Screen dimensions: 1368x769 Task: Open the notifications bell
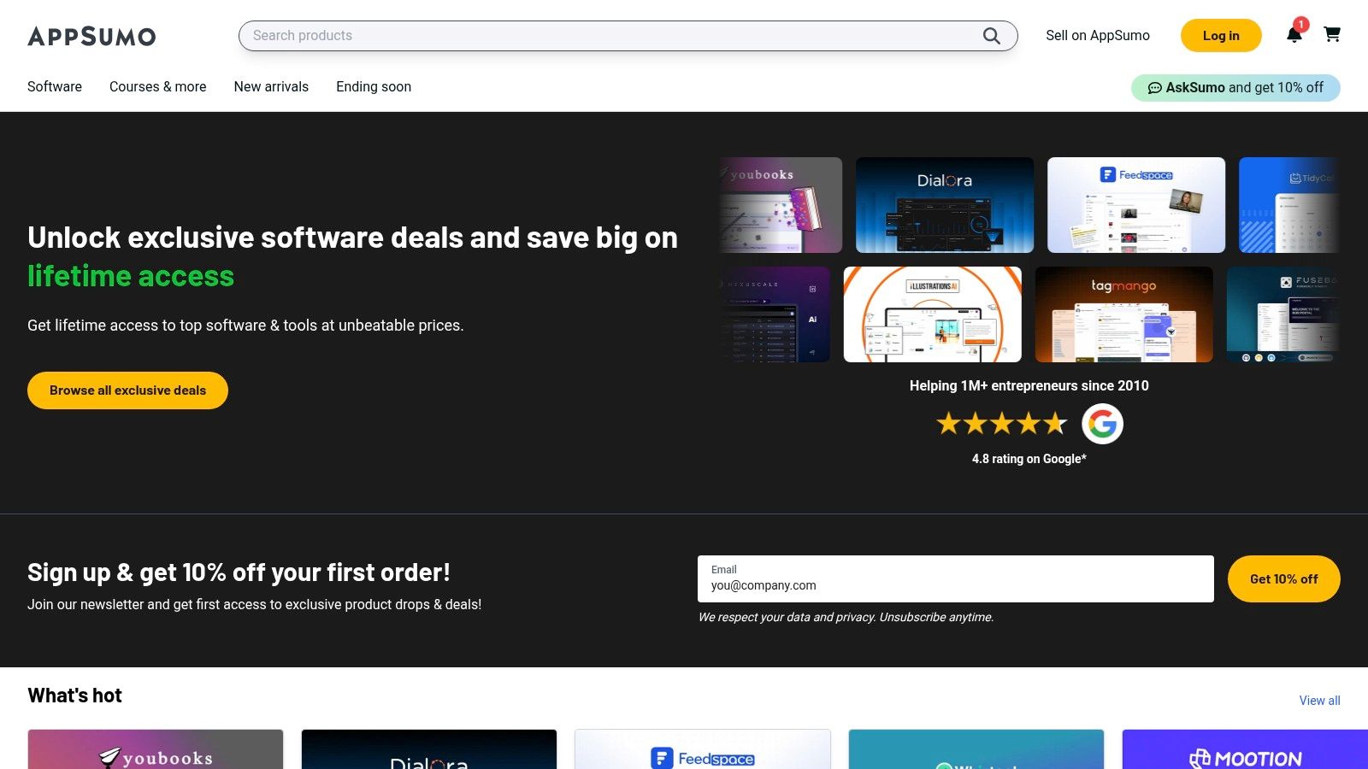click(x=1295, y=36)
